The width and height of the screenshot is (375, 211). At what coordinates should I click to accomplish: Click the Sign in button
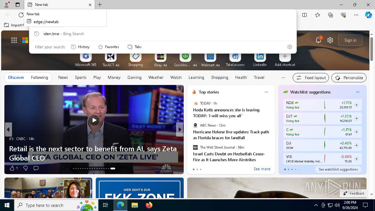point(350,40)
